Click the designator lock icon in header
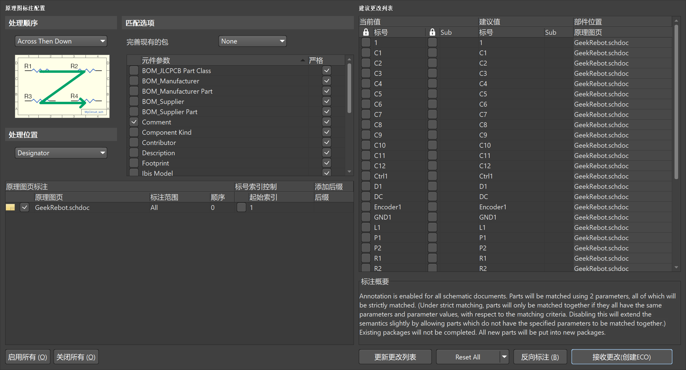The image size is (686, 370). [x=366, y=32]
